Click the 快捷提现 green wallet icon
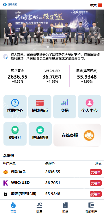The image size is (104, 214). pos(40,130)
